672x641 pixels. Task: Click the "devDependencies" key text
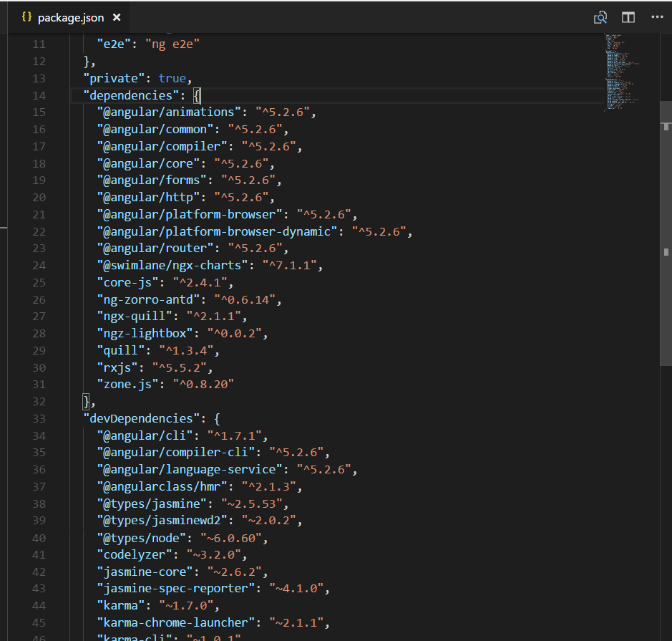click(x=142, y=418)
